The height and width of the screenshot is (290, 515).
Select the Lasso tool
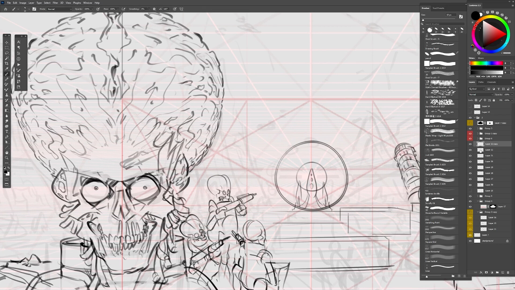(x=7, y=53)
